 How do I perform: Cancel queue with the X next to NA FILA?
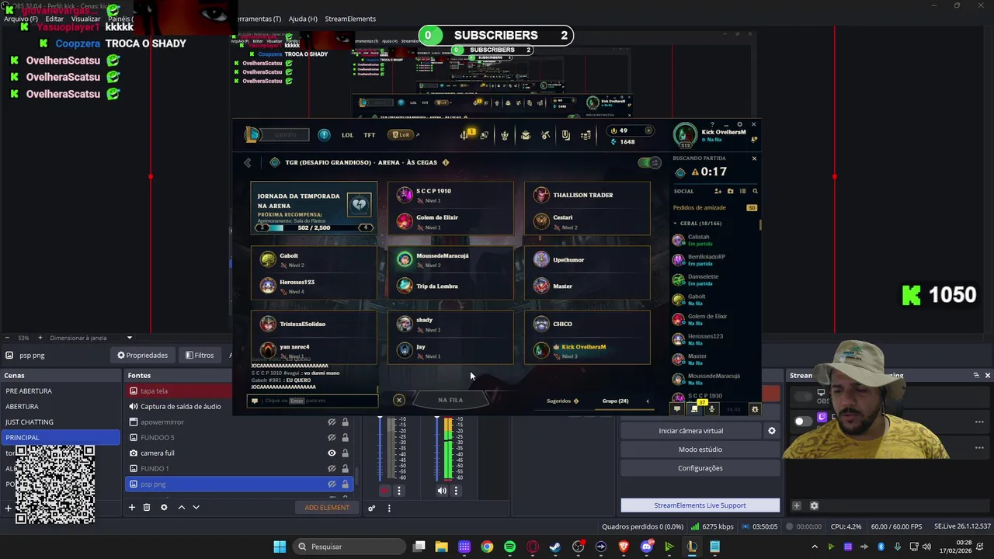(x=399, y=401)
